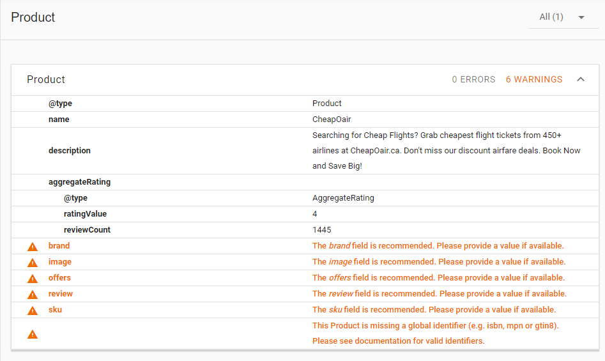Click the sku field recommended warning message
The image size is (605, 361).
pos(434,310)
